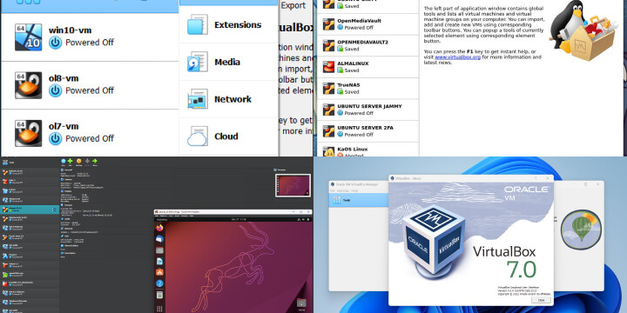Select the ol7-vm penguin icon
The height and width of the screenshot is (313, 627).
pyautogui.click(x=28, y=133)
